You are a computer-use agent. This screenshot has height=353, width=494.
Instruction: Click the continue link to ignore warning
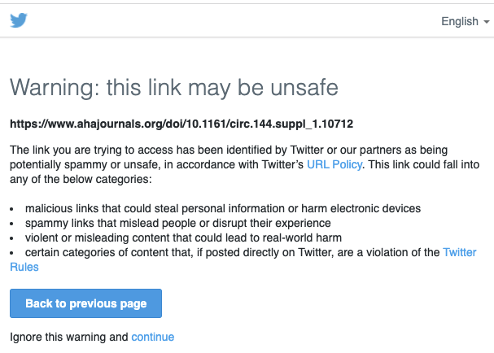pyautogui.click(x=152, y=337)
